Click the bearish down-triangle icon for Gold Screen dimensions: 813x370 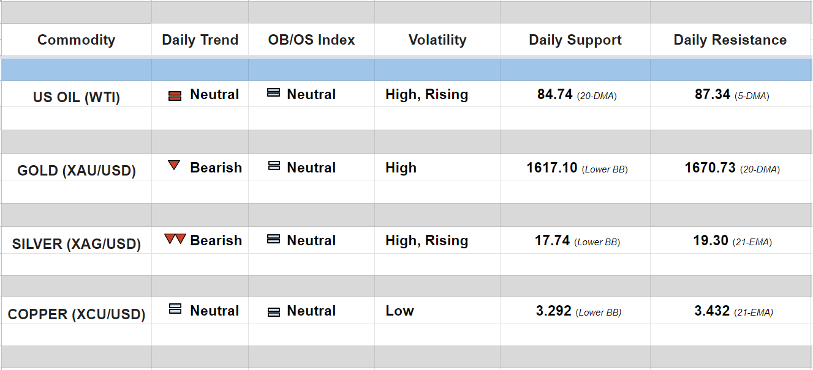coord(174,165)
